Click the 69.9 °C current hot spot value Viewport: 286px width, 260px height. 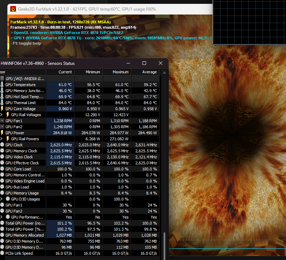65,97
